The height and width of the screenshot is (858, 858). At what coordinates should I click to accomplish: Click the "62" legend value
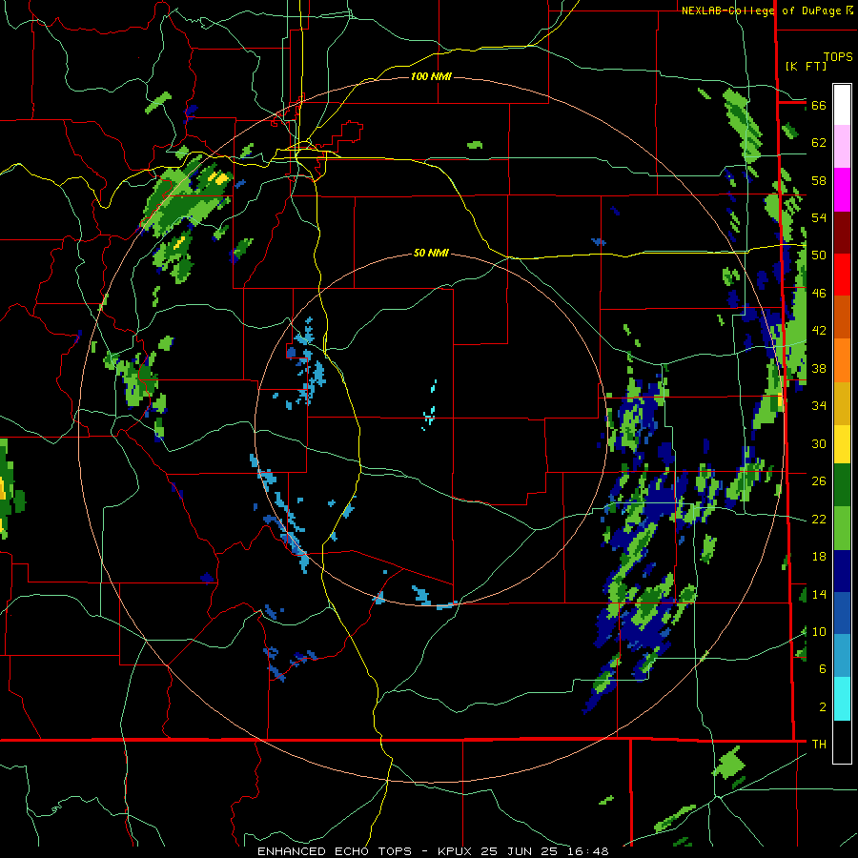tap(819, 143)
